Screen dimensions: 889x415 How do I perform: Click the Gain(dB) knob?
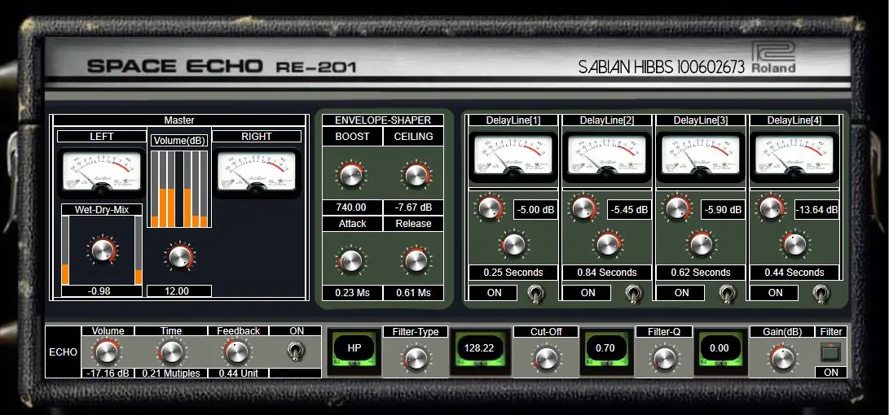pos(781,357)
